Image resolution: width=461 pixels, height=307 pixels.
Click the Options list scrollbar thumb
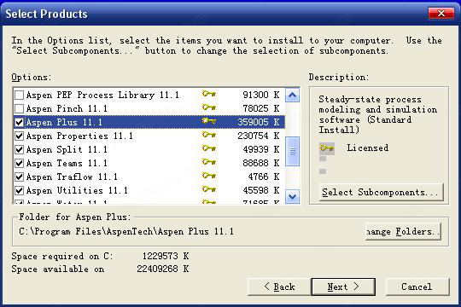point(292,151)
